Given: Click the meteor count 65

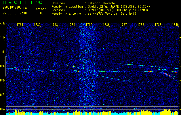Looking at the screenshot, I should [x=42, y=13].
